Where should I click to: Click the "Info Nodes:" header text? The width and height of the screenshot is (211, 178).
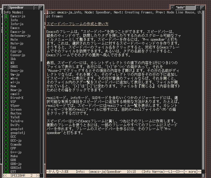pos(13,12)
